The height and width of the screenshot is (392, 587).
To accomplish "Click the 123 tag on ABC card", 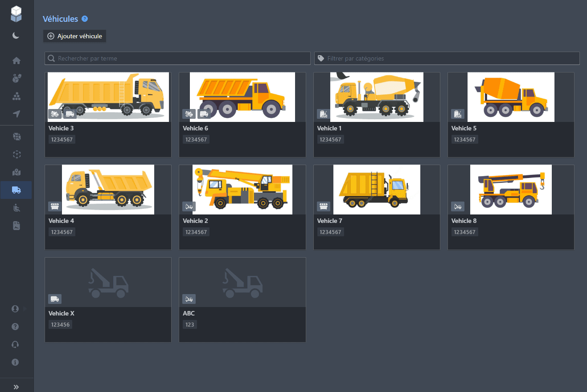I will 190,325.
